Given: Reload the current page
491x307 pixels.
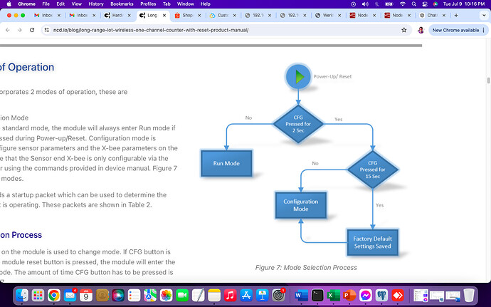Looking at the screenshot, I should click(x=31, y=30).
